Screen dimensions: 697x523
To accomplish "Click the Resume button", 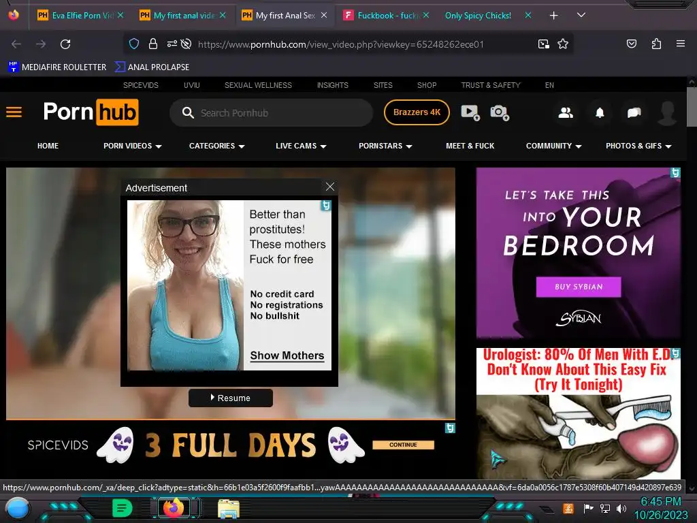I will click(x=231, y=398).
